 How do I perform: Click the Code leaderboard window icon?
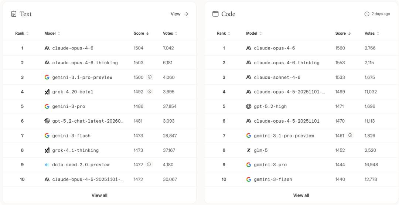tap(215, 14)
